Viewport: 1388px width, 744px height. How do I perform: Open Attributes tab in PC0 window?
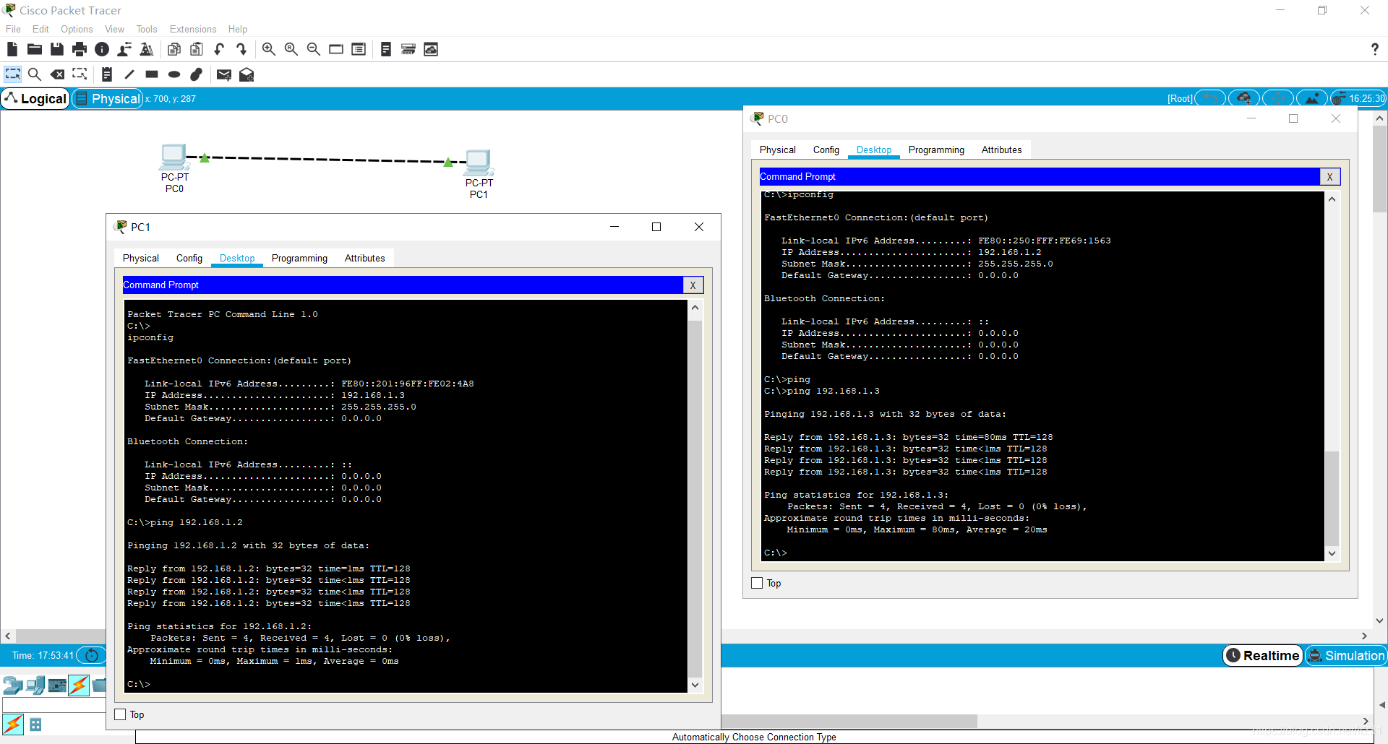click(1002, 150)
